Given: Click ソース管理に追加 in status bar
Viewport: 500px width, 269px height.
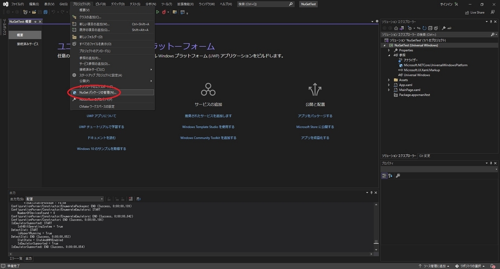Looking at the screenshot, I should (434, 266).
